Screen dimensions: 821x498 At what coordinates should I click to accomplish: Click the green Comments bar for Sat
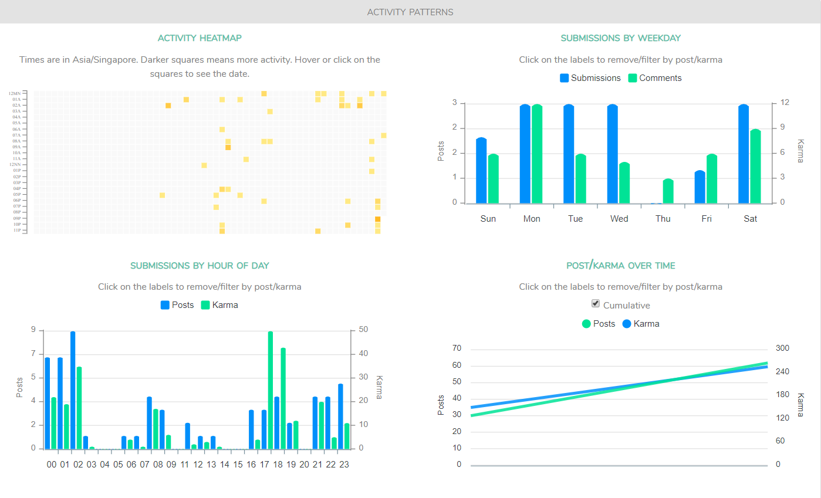click(x=756, y=167)
